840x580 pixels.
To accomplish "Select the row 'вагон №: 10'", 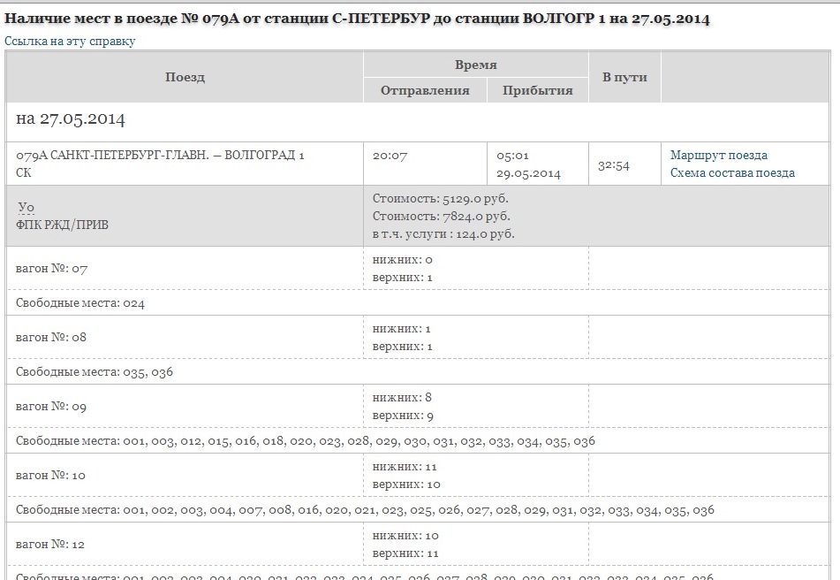I will 52,476.
